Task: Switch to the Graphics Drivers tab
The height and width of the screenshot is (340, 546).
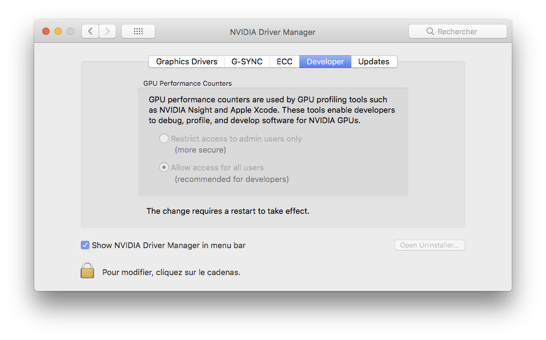Action: pyautogui.click(x=187, y=62)
